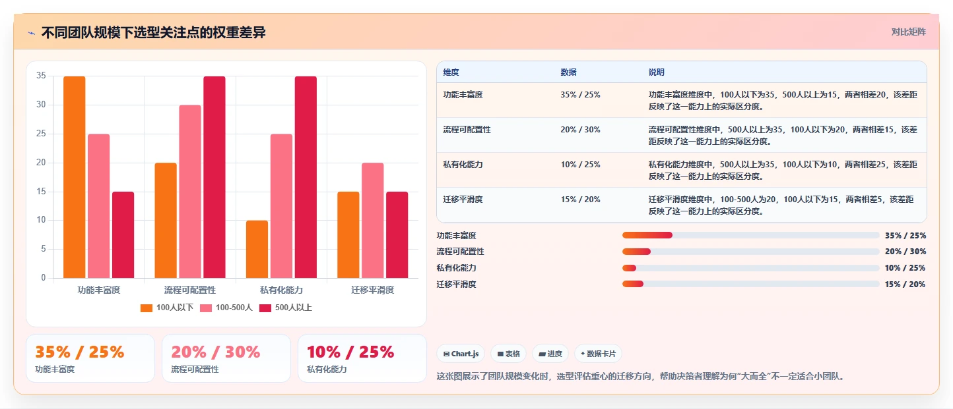The width and height of the screenshot is (953, 409).
Task: Click the 进度 tag chip
Action: click(550, 354)
